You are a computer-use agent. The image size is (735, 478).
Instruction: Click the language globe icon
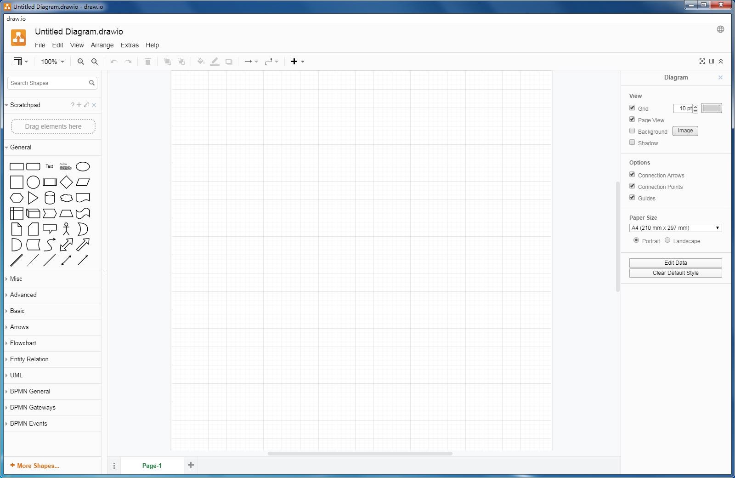pos(720,29)
